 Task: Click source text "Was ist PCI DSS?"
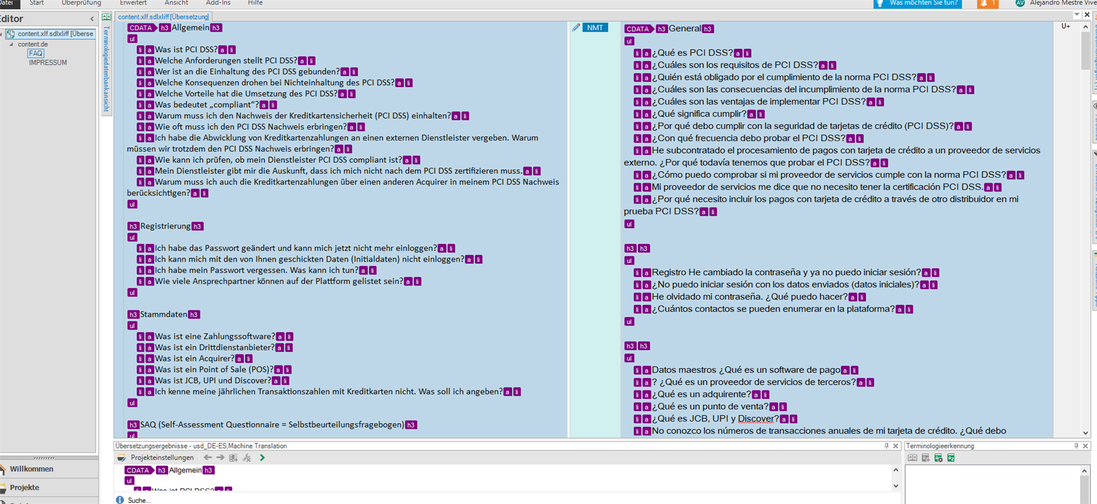coord(186,49)
